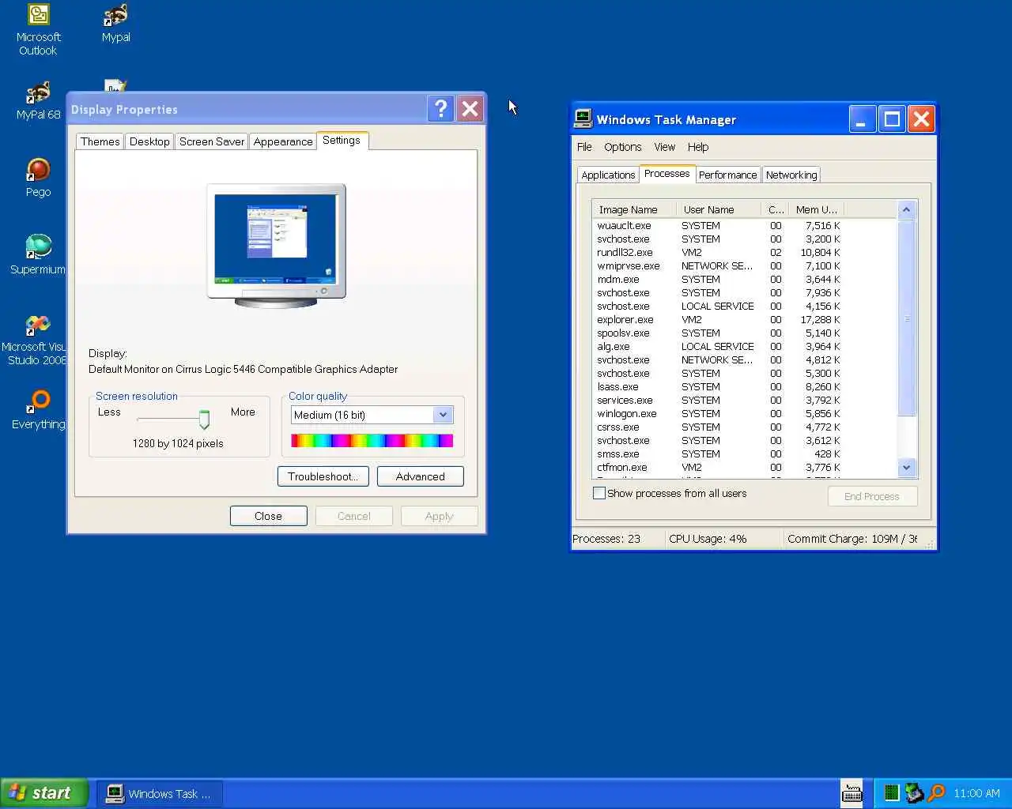Sort processes by CPU column header
The width and height of the screenshot is (1012, 809).
tap(775, 209)
